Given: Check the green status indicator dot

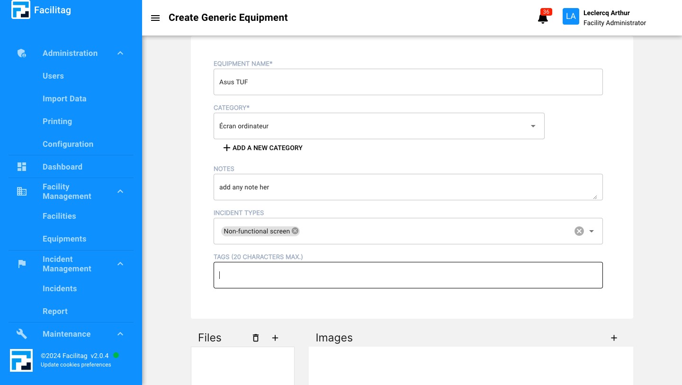Looking at the screenshot, I should (x=116, y=355).
